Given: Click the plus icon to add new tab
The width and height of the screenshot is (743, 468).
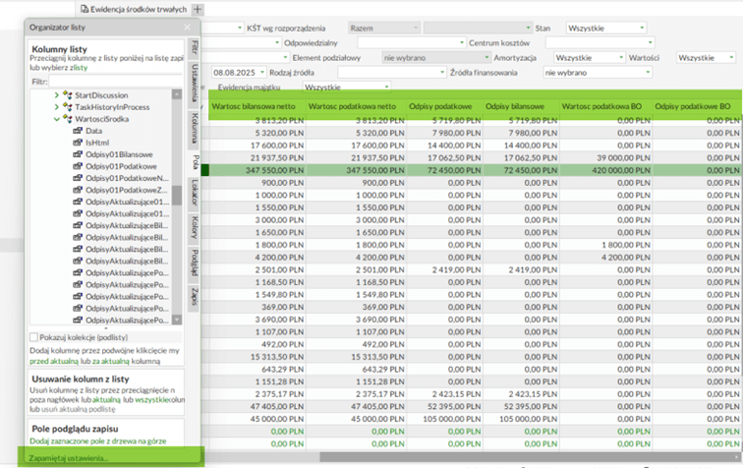Looking at the screenshot, I should coord(199,8).
